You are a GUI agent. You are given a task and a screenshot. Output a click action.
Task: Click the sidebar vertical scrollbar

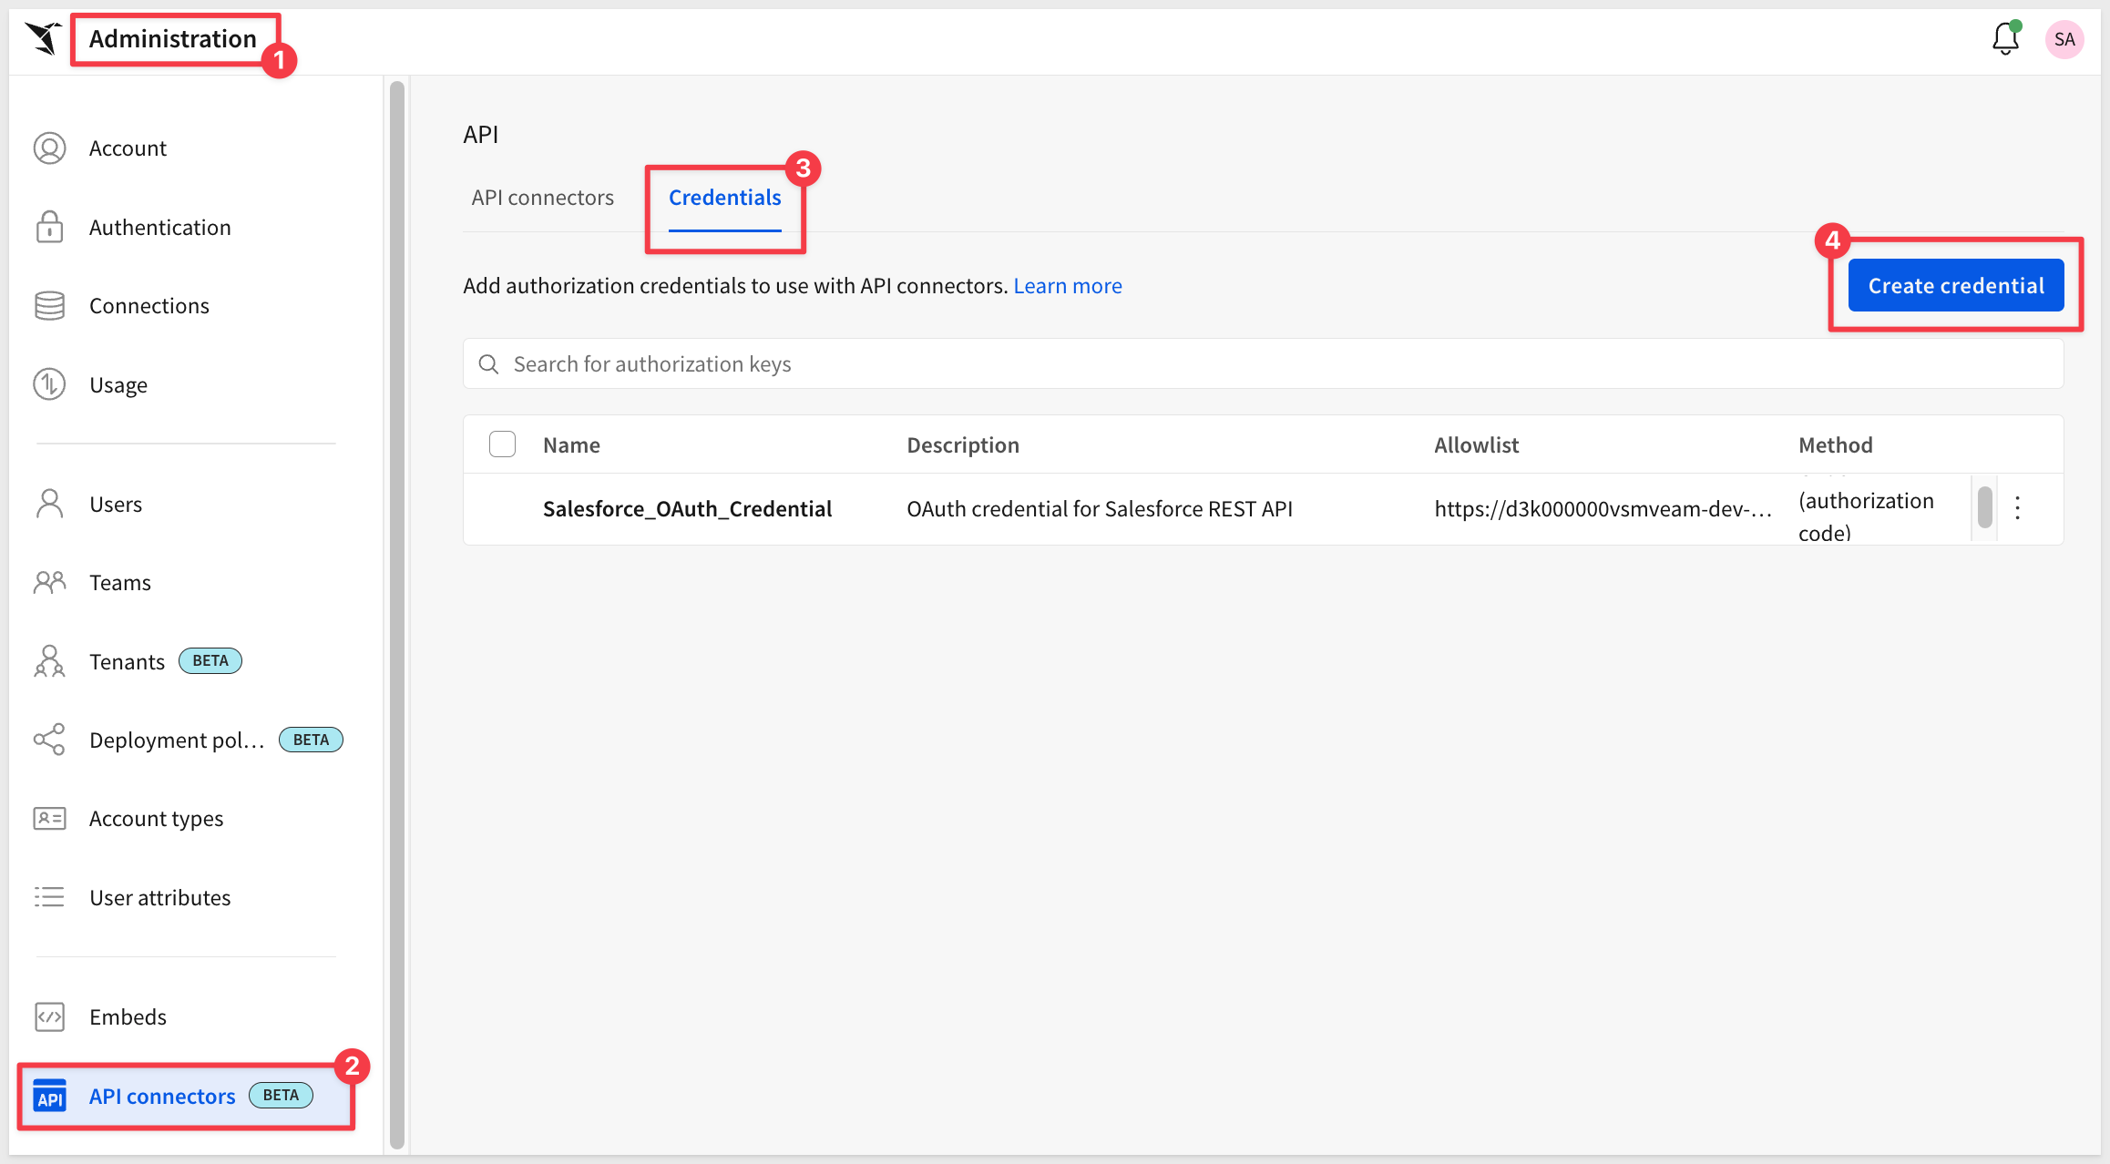click(x=397, y=615)
